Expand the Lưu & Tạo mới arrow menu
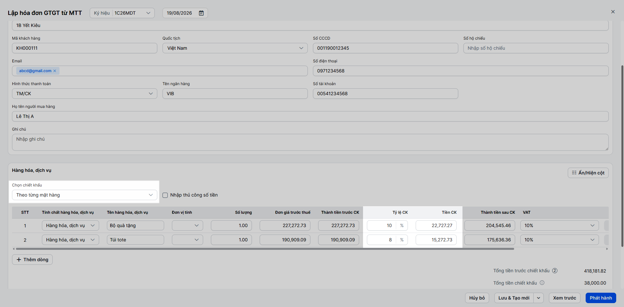The height and width of the screenshot is (307, 624). (x=539, y=298)
